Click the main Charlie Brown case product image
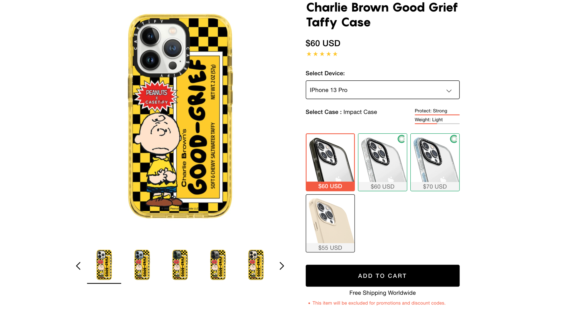 [180, 116]
